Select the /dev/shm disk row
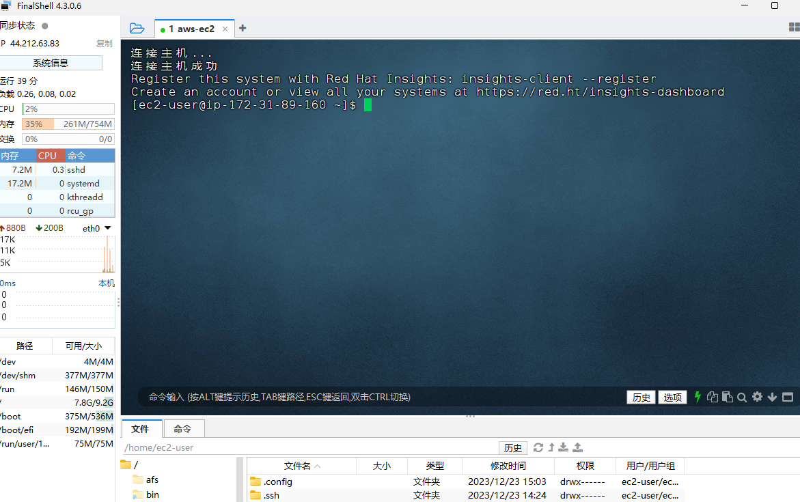The width and height of the screenshot is (800, 502). [57, 375]
